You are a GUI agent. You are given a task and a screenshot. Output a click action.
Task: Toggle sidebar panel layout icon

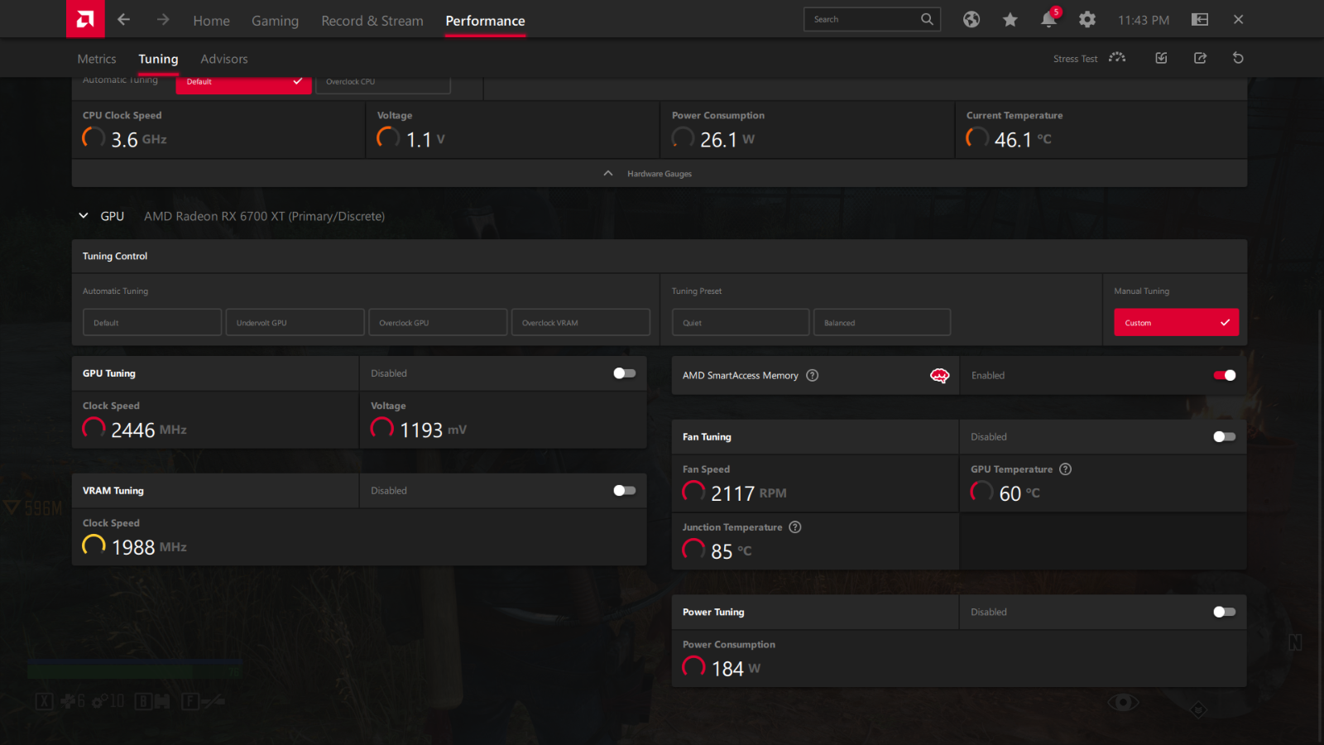pos(1200,19)
